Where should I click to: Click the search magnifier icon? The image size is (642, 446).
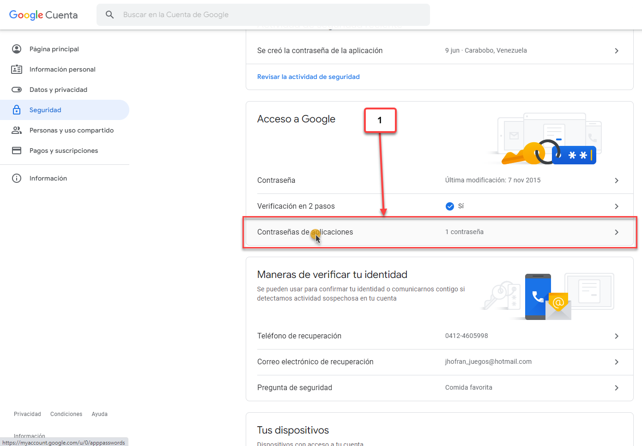[x=109, y=15]
